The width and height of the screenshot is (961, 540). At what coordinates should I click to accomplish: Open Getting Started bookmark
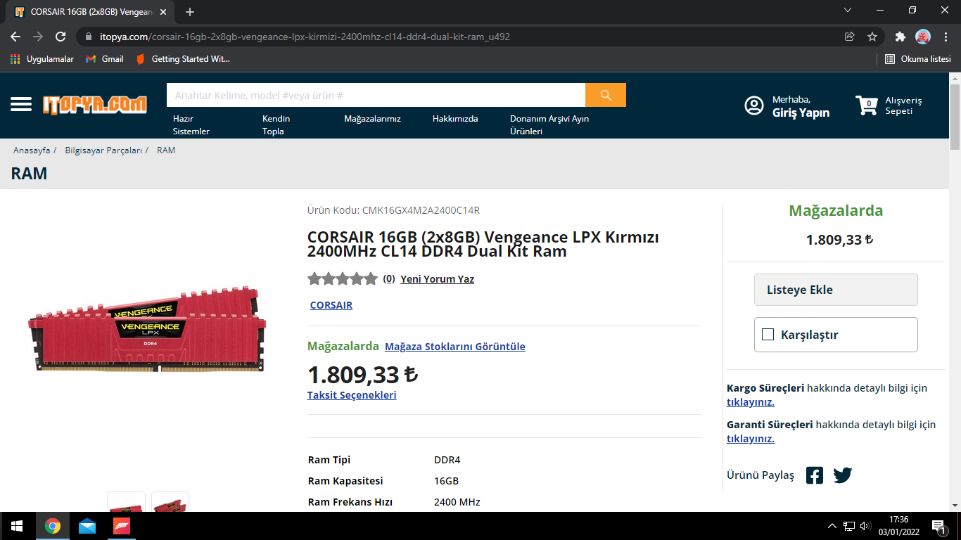(183, 59)
